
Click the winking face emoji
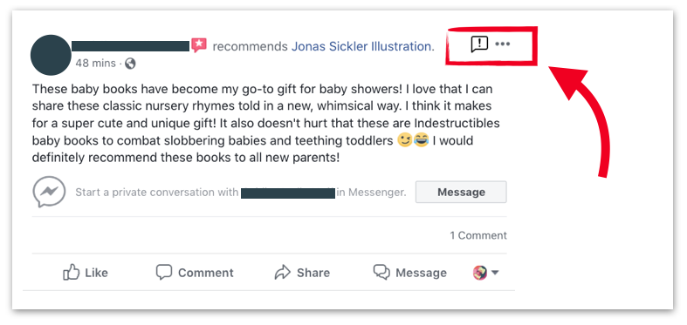tap(404, 141)
